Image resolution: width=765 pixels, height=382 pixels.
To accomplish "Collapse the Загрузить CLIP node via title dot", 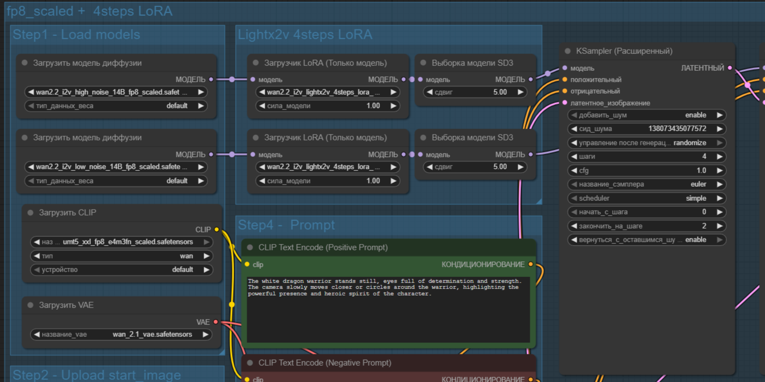I will 30,213.
